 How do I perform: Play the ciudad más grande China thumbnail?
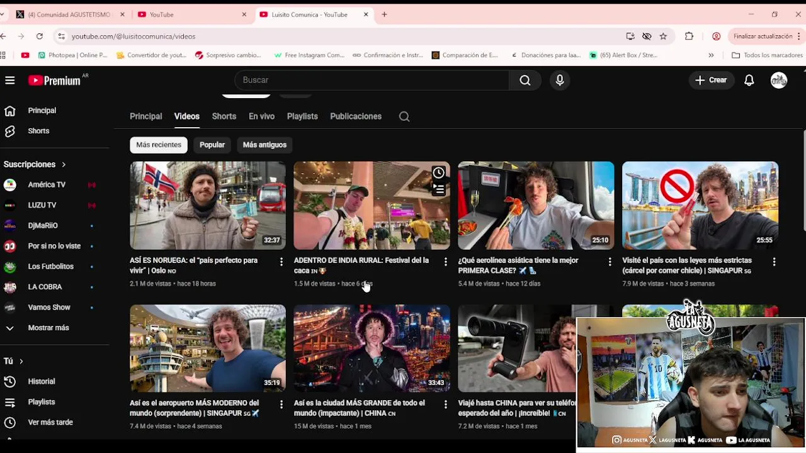[x=372, y=349]
